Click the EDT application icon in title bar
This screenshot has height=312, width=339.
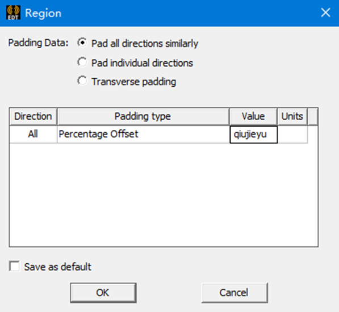point(14,12)
